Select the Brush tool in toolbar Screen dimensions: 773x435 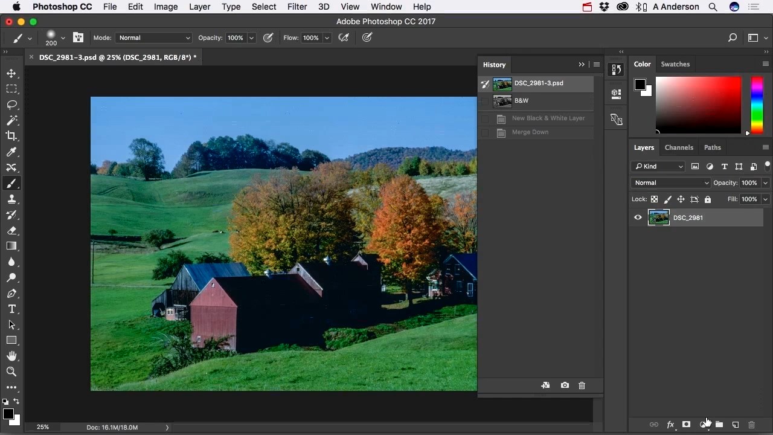(x=11, y=183)
